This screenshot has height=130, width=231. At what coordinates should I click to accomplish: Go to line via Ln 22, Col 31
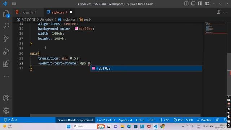click(106, 120)
